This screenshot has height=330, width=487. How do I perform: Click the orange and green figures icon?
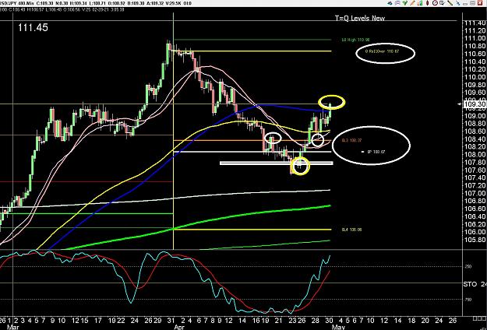click(x=420, y=3)
